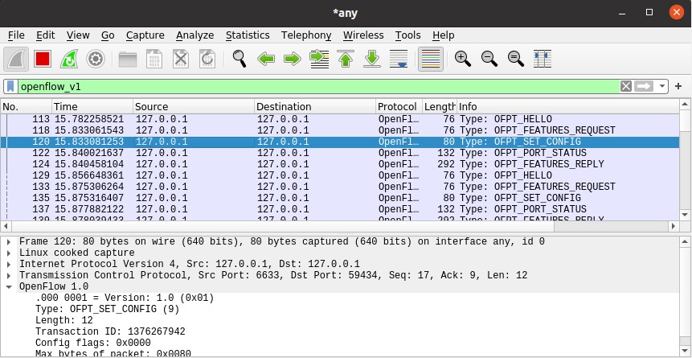
Task: Jump to first packet
Action: click(346, 59)
